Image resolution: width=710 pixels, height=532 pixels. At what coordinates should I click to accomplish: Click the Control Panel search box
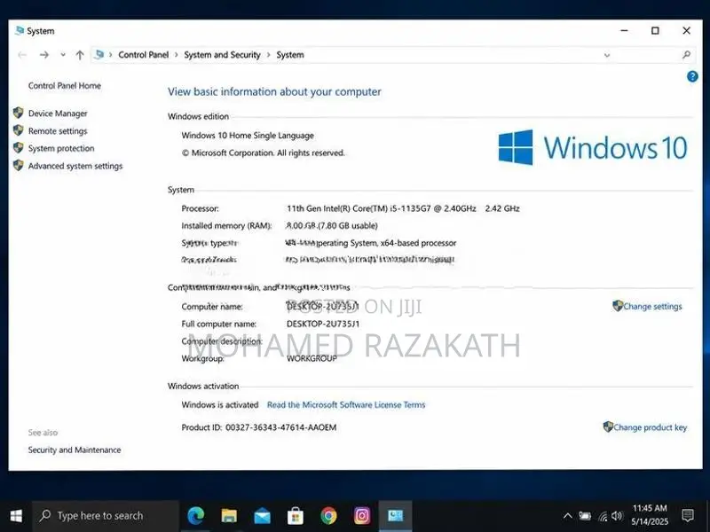pyautogui.click(x=655, y=55)
